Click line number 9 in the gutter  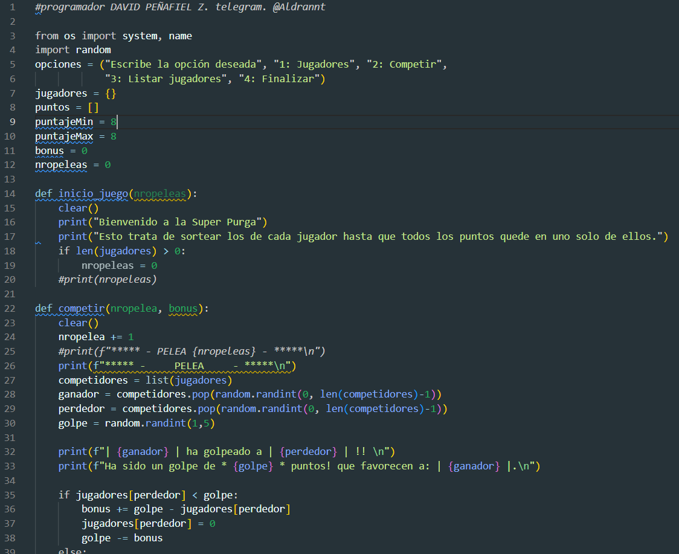pos(12,121)
